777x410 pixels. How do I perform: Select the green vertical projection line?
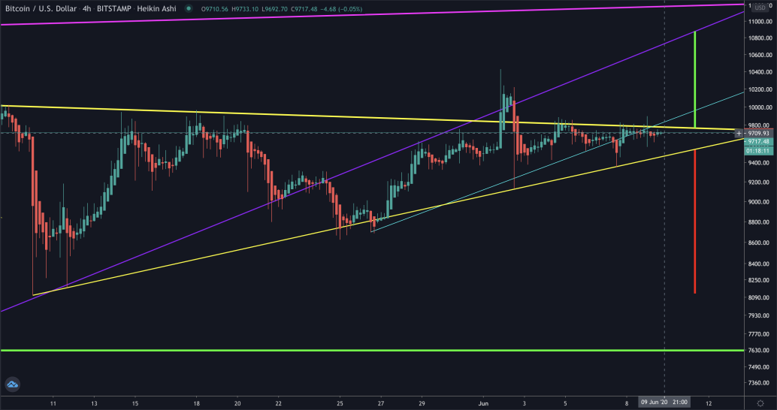pos(695,80)
